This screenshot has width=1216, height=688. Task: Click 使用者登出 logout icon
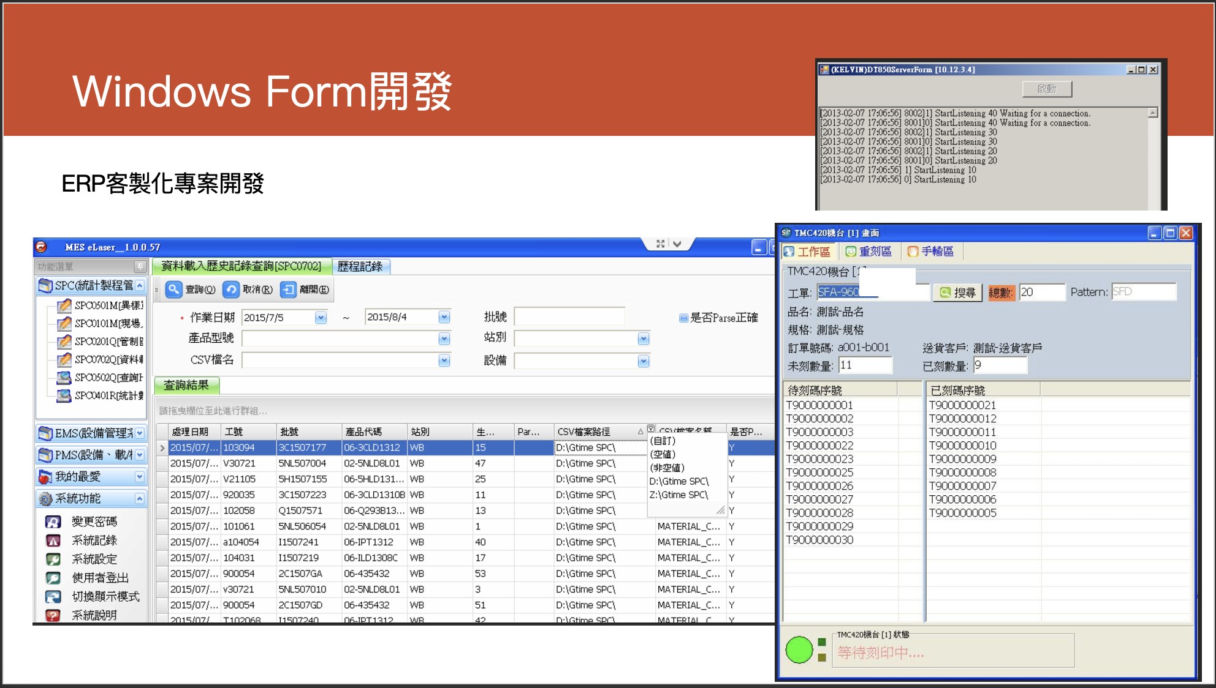(x=53, y=578)
